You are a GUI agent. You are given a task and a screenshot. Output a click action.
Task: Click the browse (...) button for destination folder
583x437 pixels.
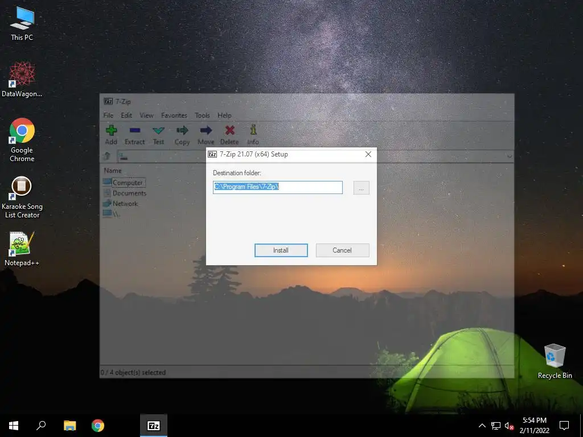click(x=362, y=188)
